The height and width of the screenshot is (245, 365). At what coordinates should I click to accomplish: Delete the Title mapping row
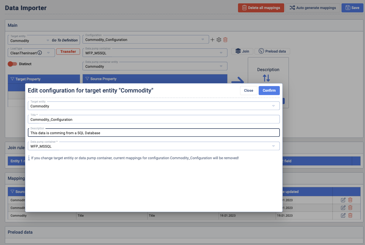[x=350, y=215]
